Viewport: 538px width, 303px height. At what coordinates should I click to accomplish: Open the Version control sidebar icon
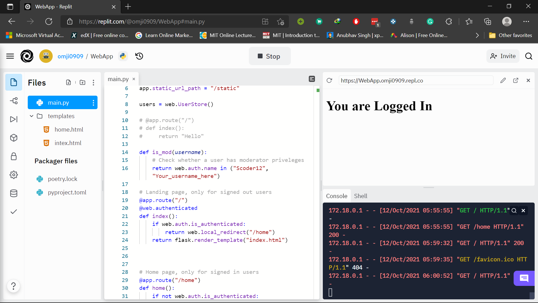tap(14, 101)
